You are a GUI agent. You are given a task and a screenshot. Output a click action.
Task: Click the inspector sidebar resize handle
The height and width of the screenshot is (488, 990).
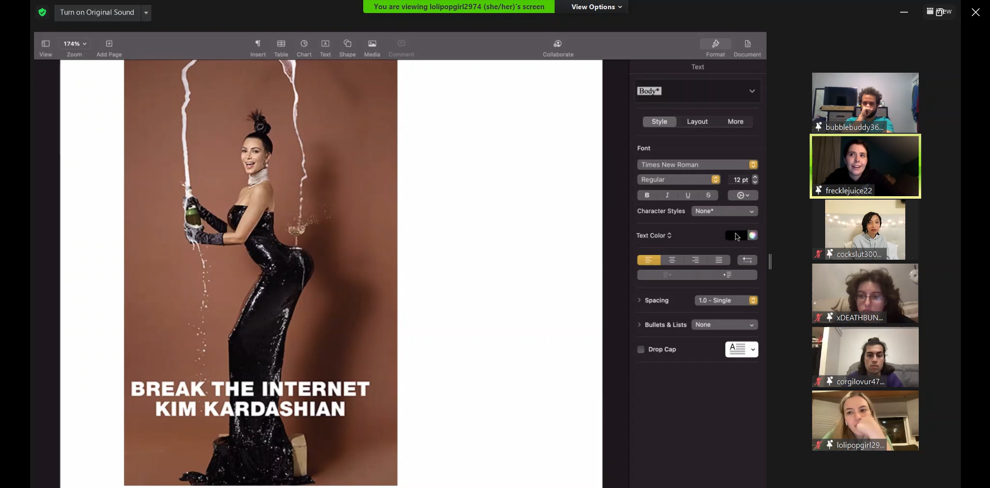(770, 262)
